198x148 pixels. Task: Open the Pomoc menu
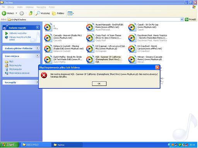(x=52, y=7)
